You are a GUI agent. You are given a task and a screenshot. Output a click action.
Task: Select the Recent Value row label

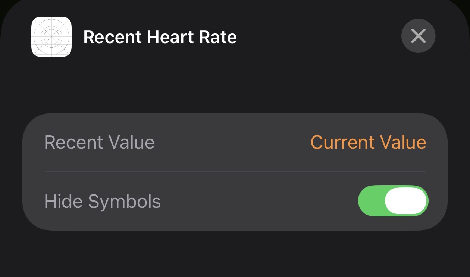[x=99, y=142]
